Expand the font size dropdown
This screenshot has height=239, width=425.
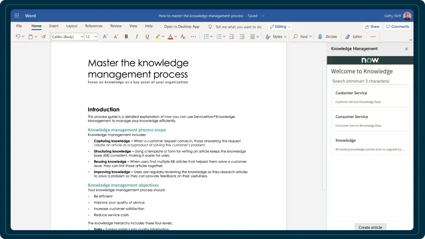pos(95,37)
